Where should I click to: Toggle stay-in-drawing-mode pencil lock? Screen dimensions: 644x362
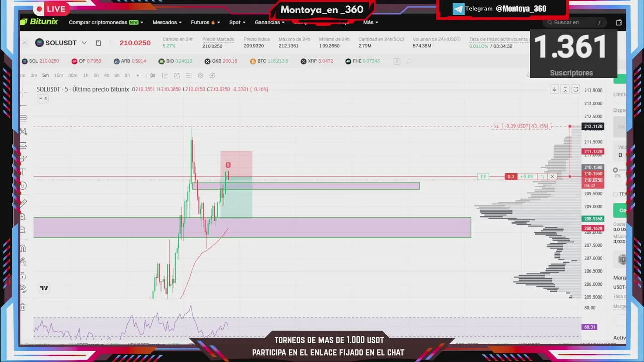(23, 261)
